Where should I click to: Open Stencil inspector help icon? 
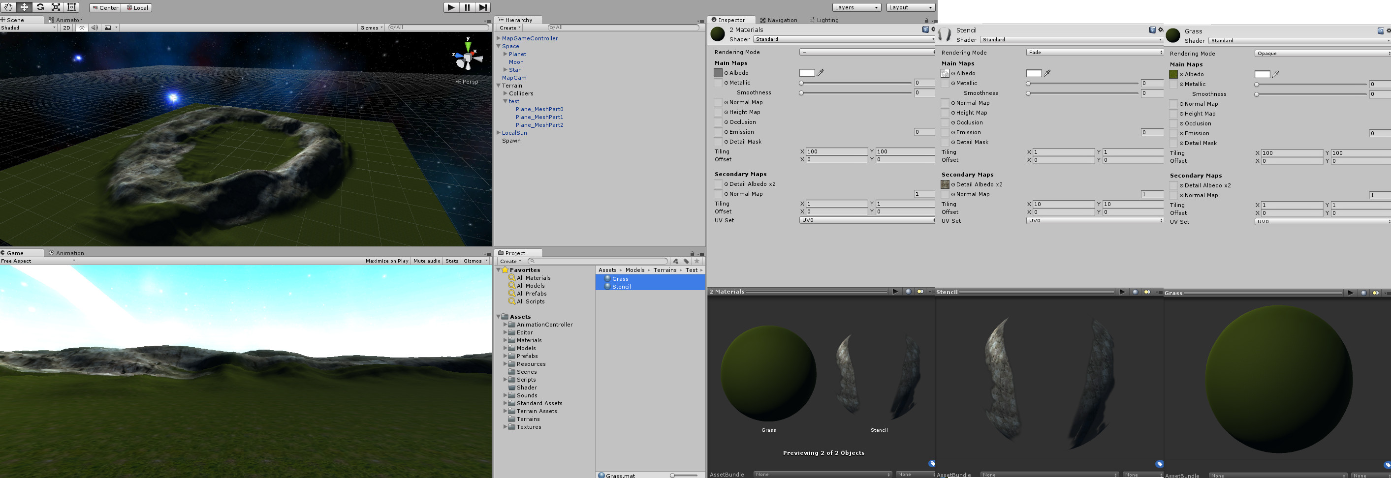point(1152,30)
